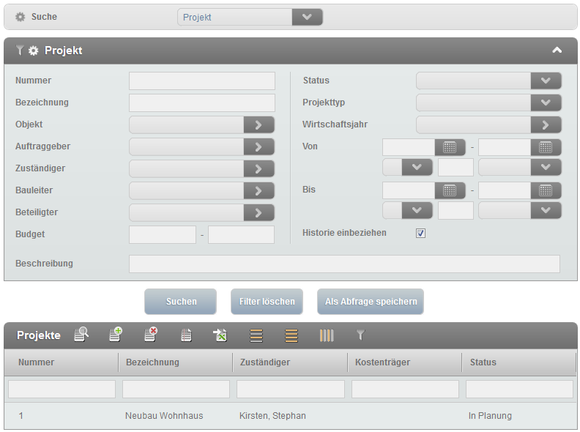Click the column chooser icon with vertical bars
The width and height of the screenshot is (580, 432).
tap(327, 335)
